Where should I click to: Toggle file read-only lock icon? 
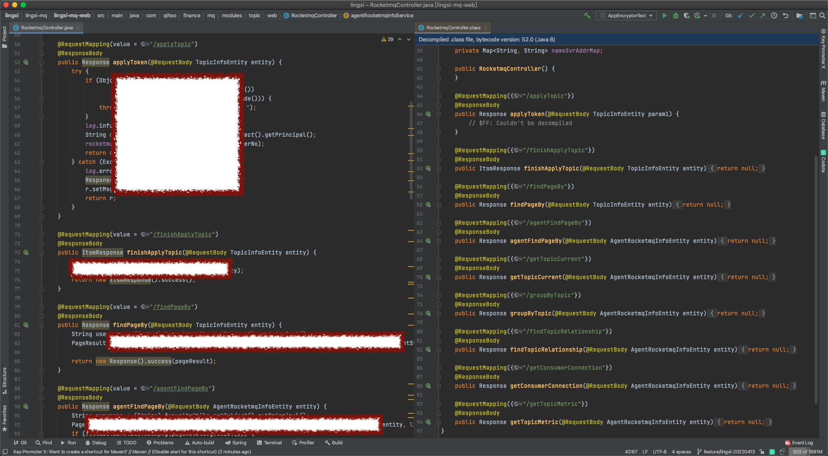pyautogui.click(x=762, y=452)
